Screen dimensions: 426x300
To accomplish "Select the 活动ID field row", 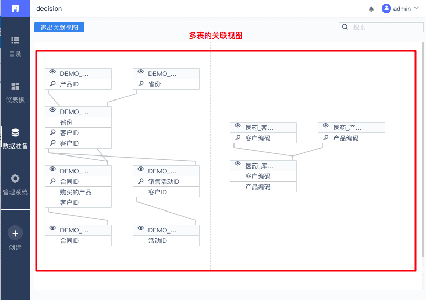I will pos(166,241).
